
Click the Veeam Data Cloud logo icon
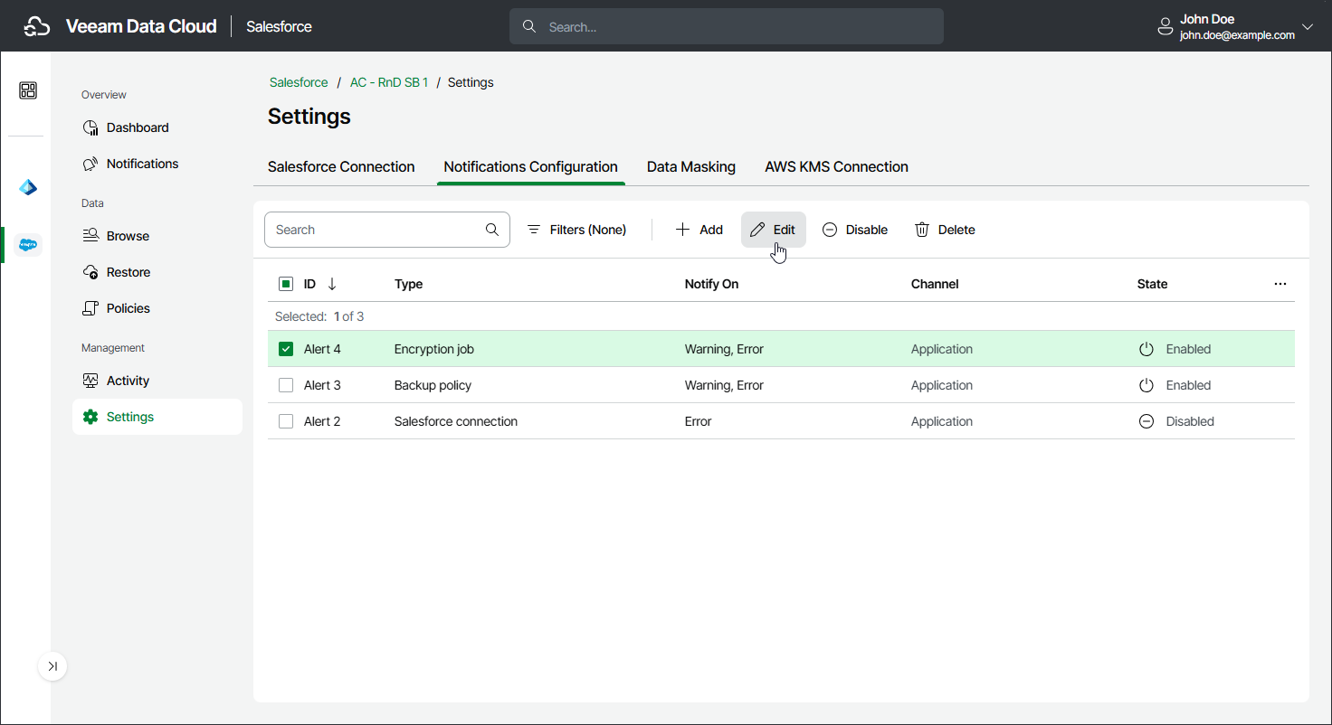pyautogui.click(x=37, y=27)
